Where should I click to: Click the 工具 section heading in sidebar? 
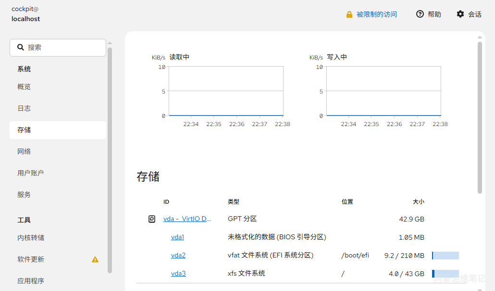point(24,220)
